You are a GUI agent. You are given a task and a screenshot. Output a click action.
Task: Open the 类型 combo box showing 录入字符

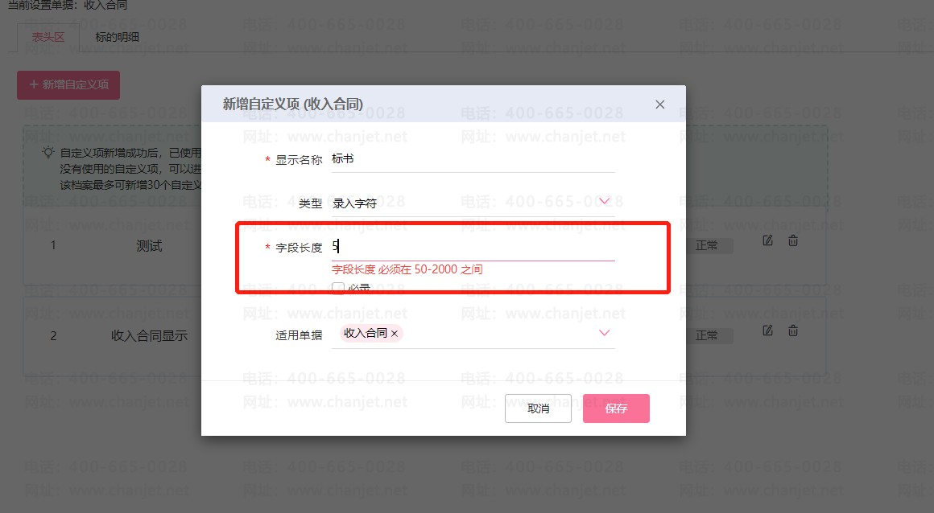coord(473,203)
